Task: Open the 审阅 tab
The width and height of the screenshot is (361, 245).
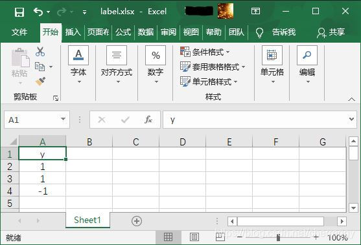Action: (x=169, y=32)
